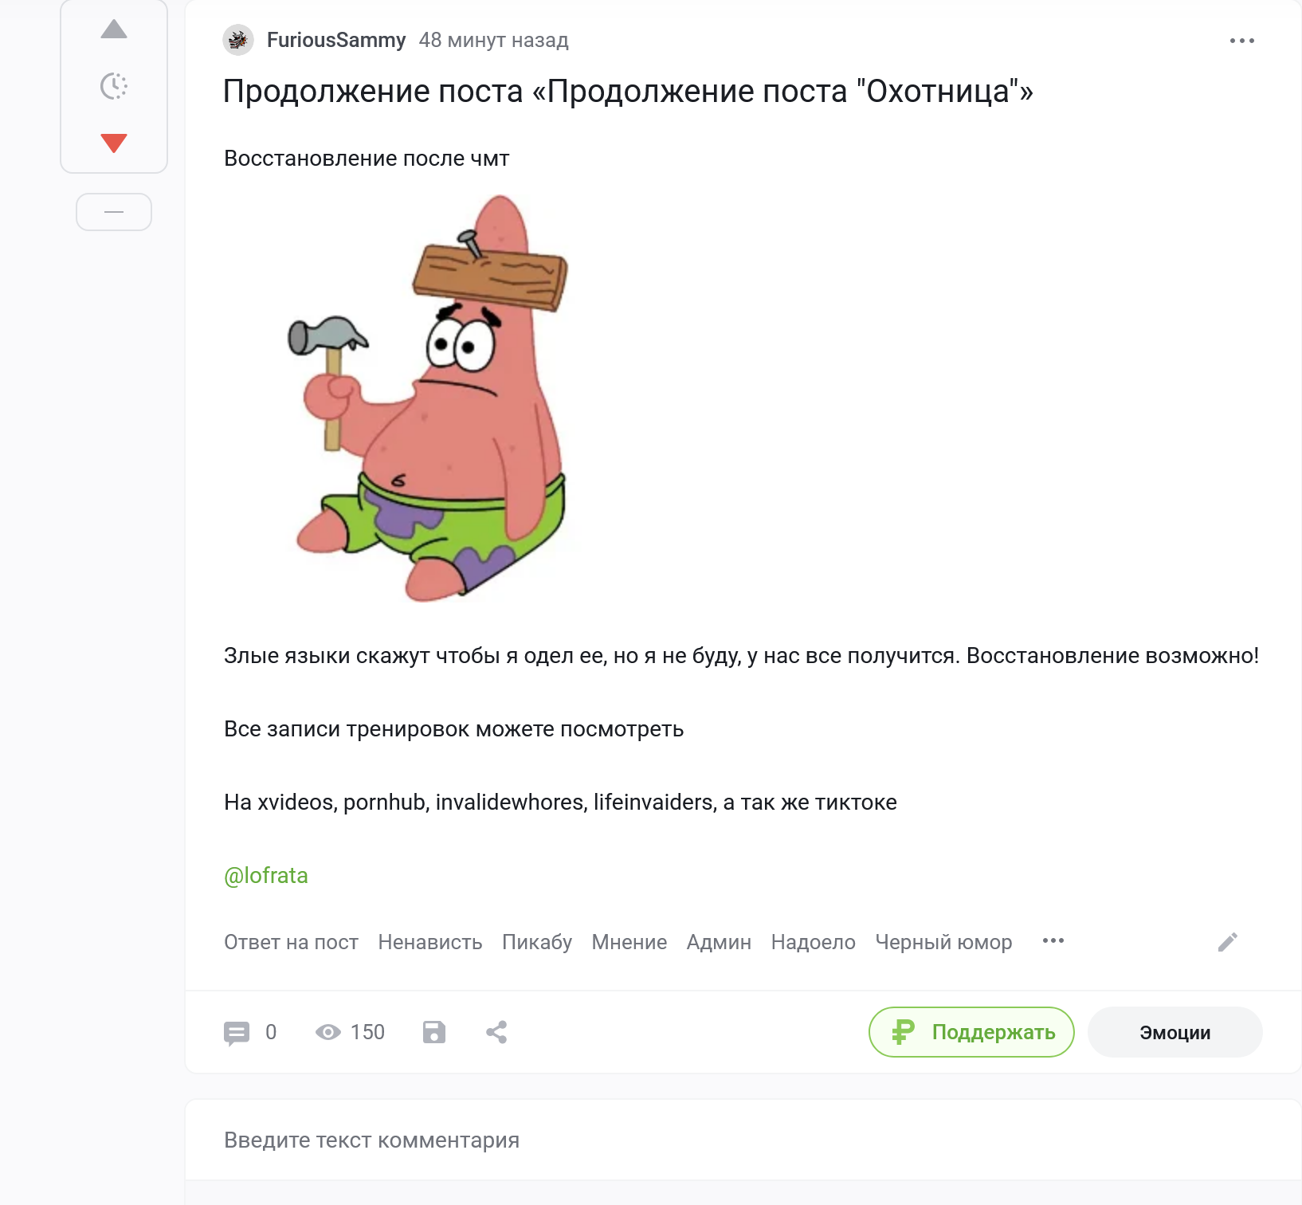The height and width of the screenshot is (1205, 1302).
Task: Select the "Черный юмор" tag
Action: [x=943, y=942]
